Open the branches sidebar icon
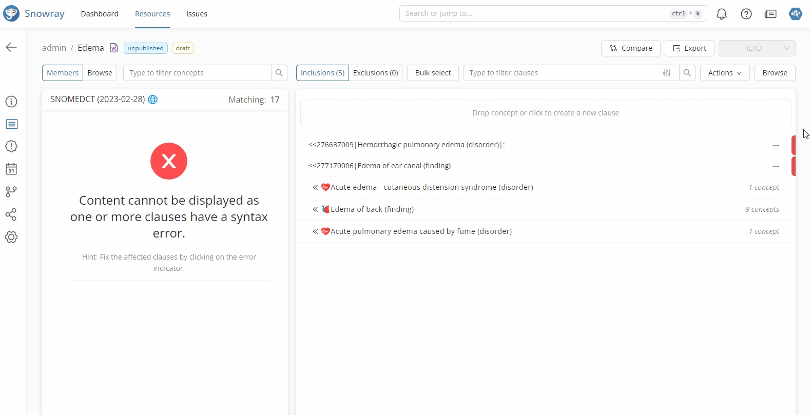Screen dimensions: 811x415 (x=11, y=192)
